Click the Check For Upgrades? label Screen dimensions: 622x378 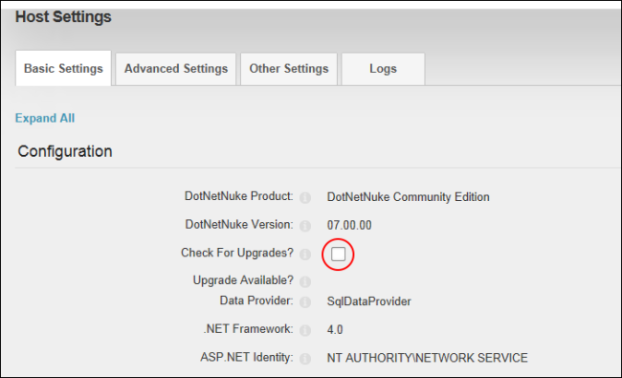pos(237,253)
